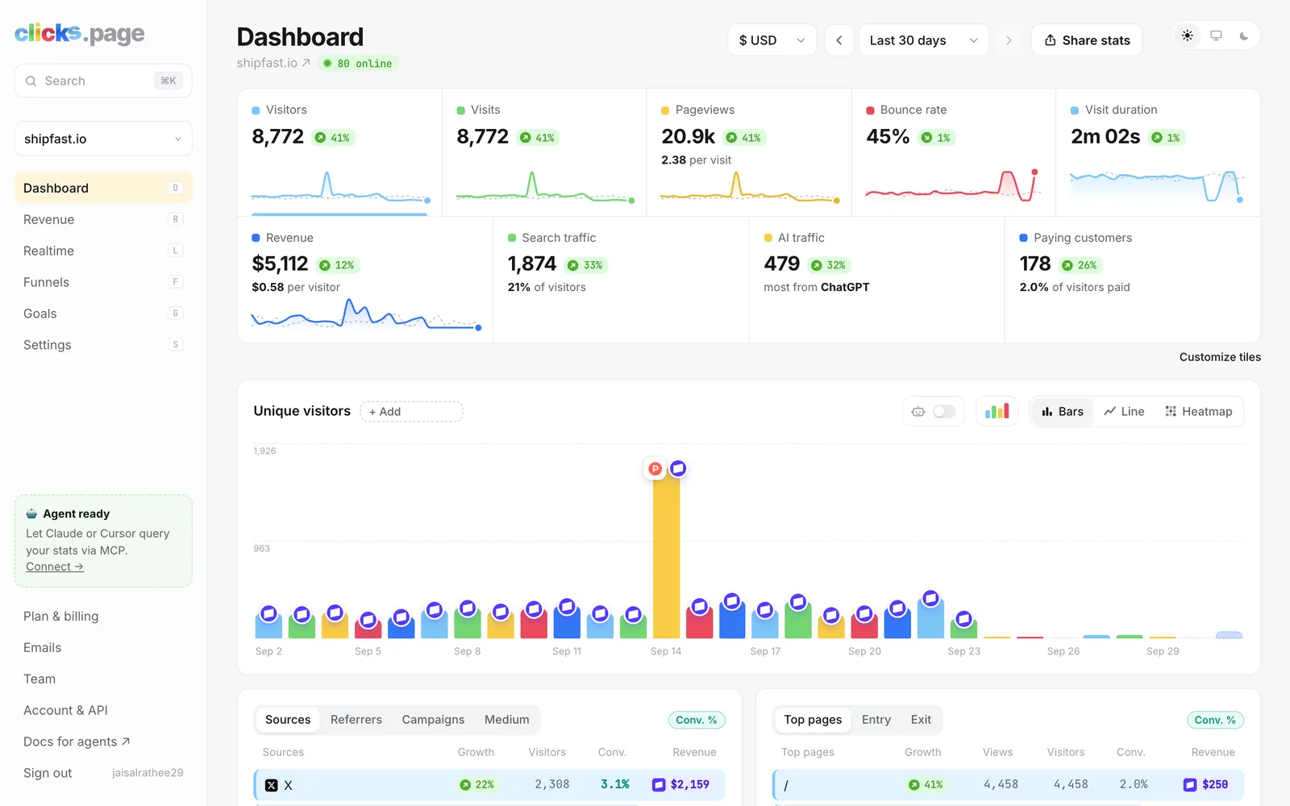Open the Revenue sidebar item

click(x=103, y=219)
